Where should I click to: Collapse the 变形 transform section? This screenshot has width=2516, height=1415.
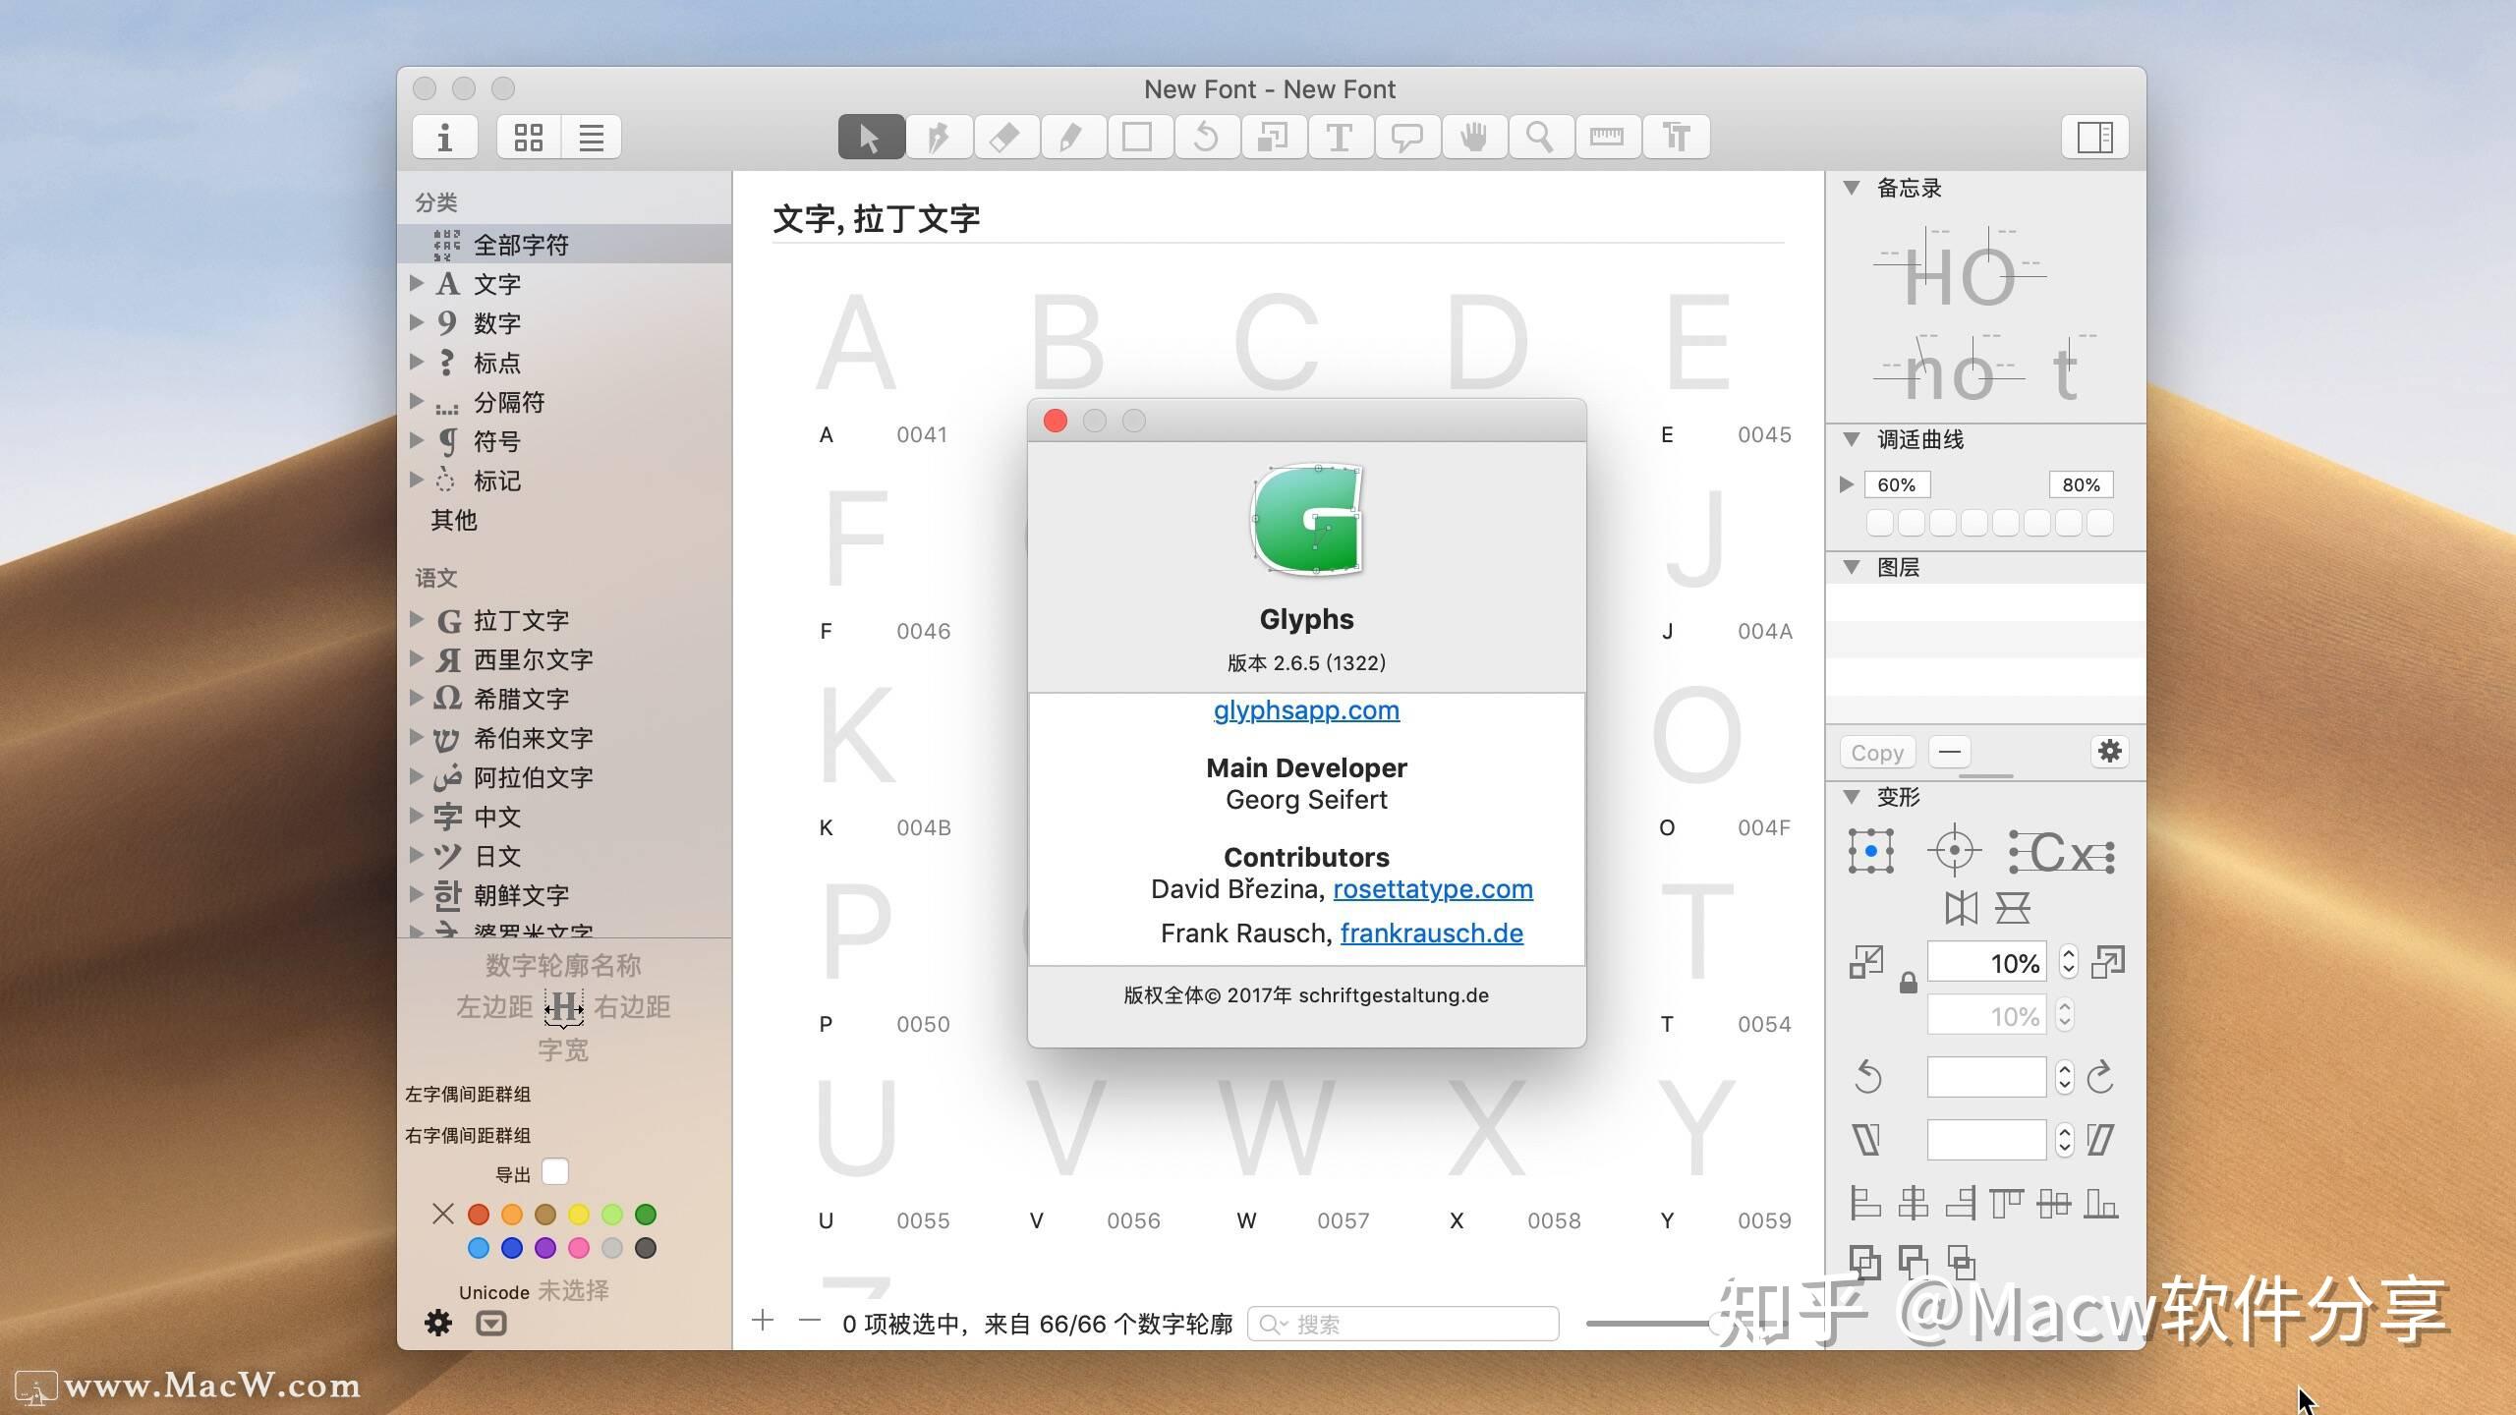pos(1853,798)
